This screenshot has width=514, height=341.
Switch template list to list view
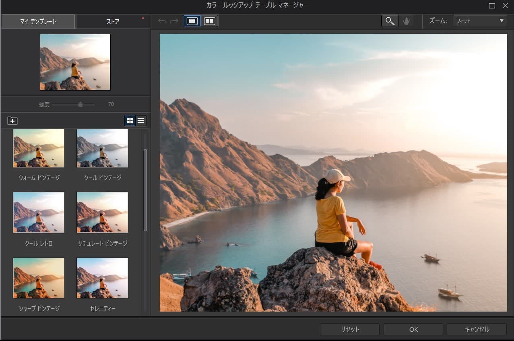click(141, 120)
